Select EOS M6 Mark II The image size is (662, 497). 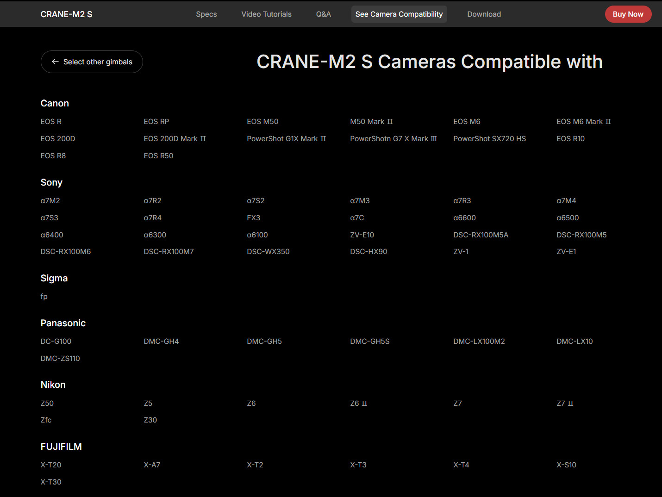pyautogui.click(x=584, y=122)
